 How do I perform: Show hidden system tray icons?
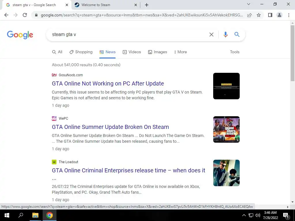click(244, 215)
